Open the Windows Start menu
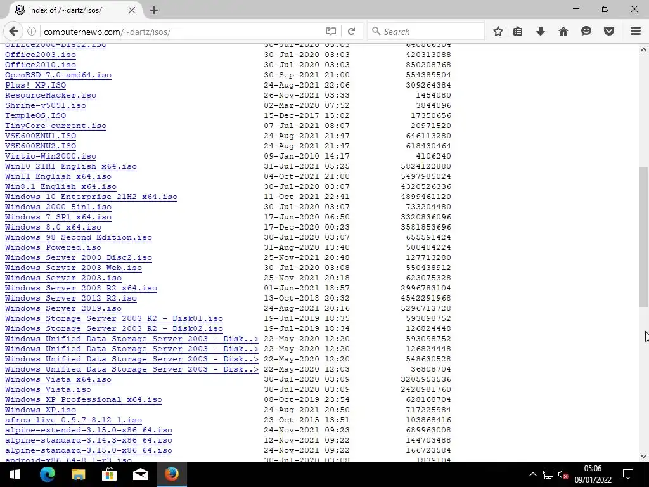The width and height of the screenshot is (649, 487). [15, 474]
